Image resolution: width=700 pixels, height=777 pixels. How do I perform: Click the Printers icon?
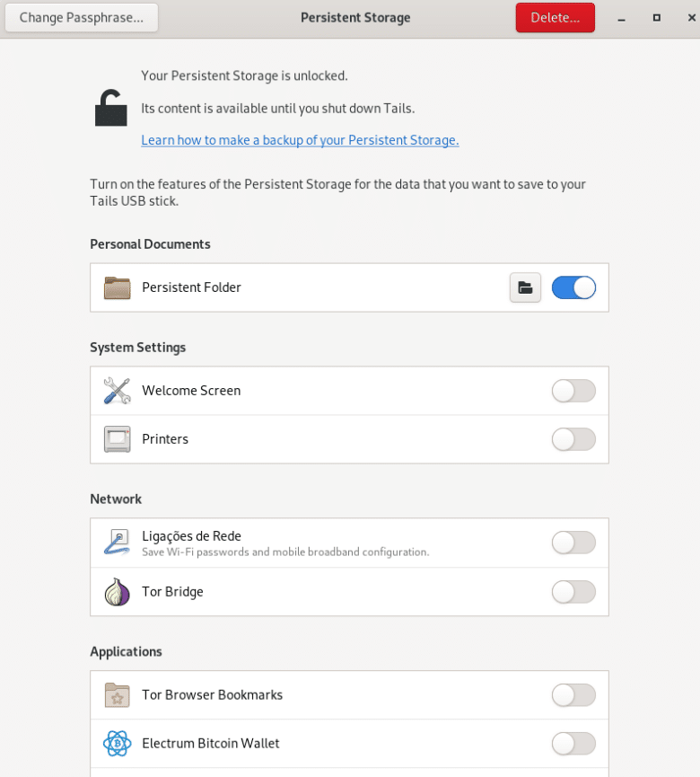(117, 439)
